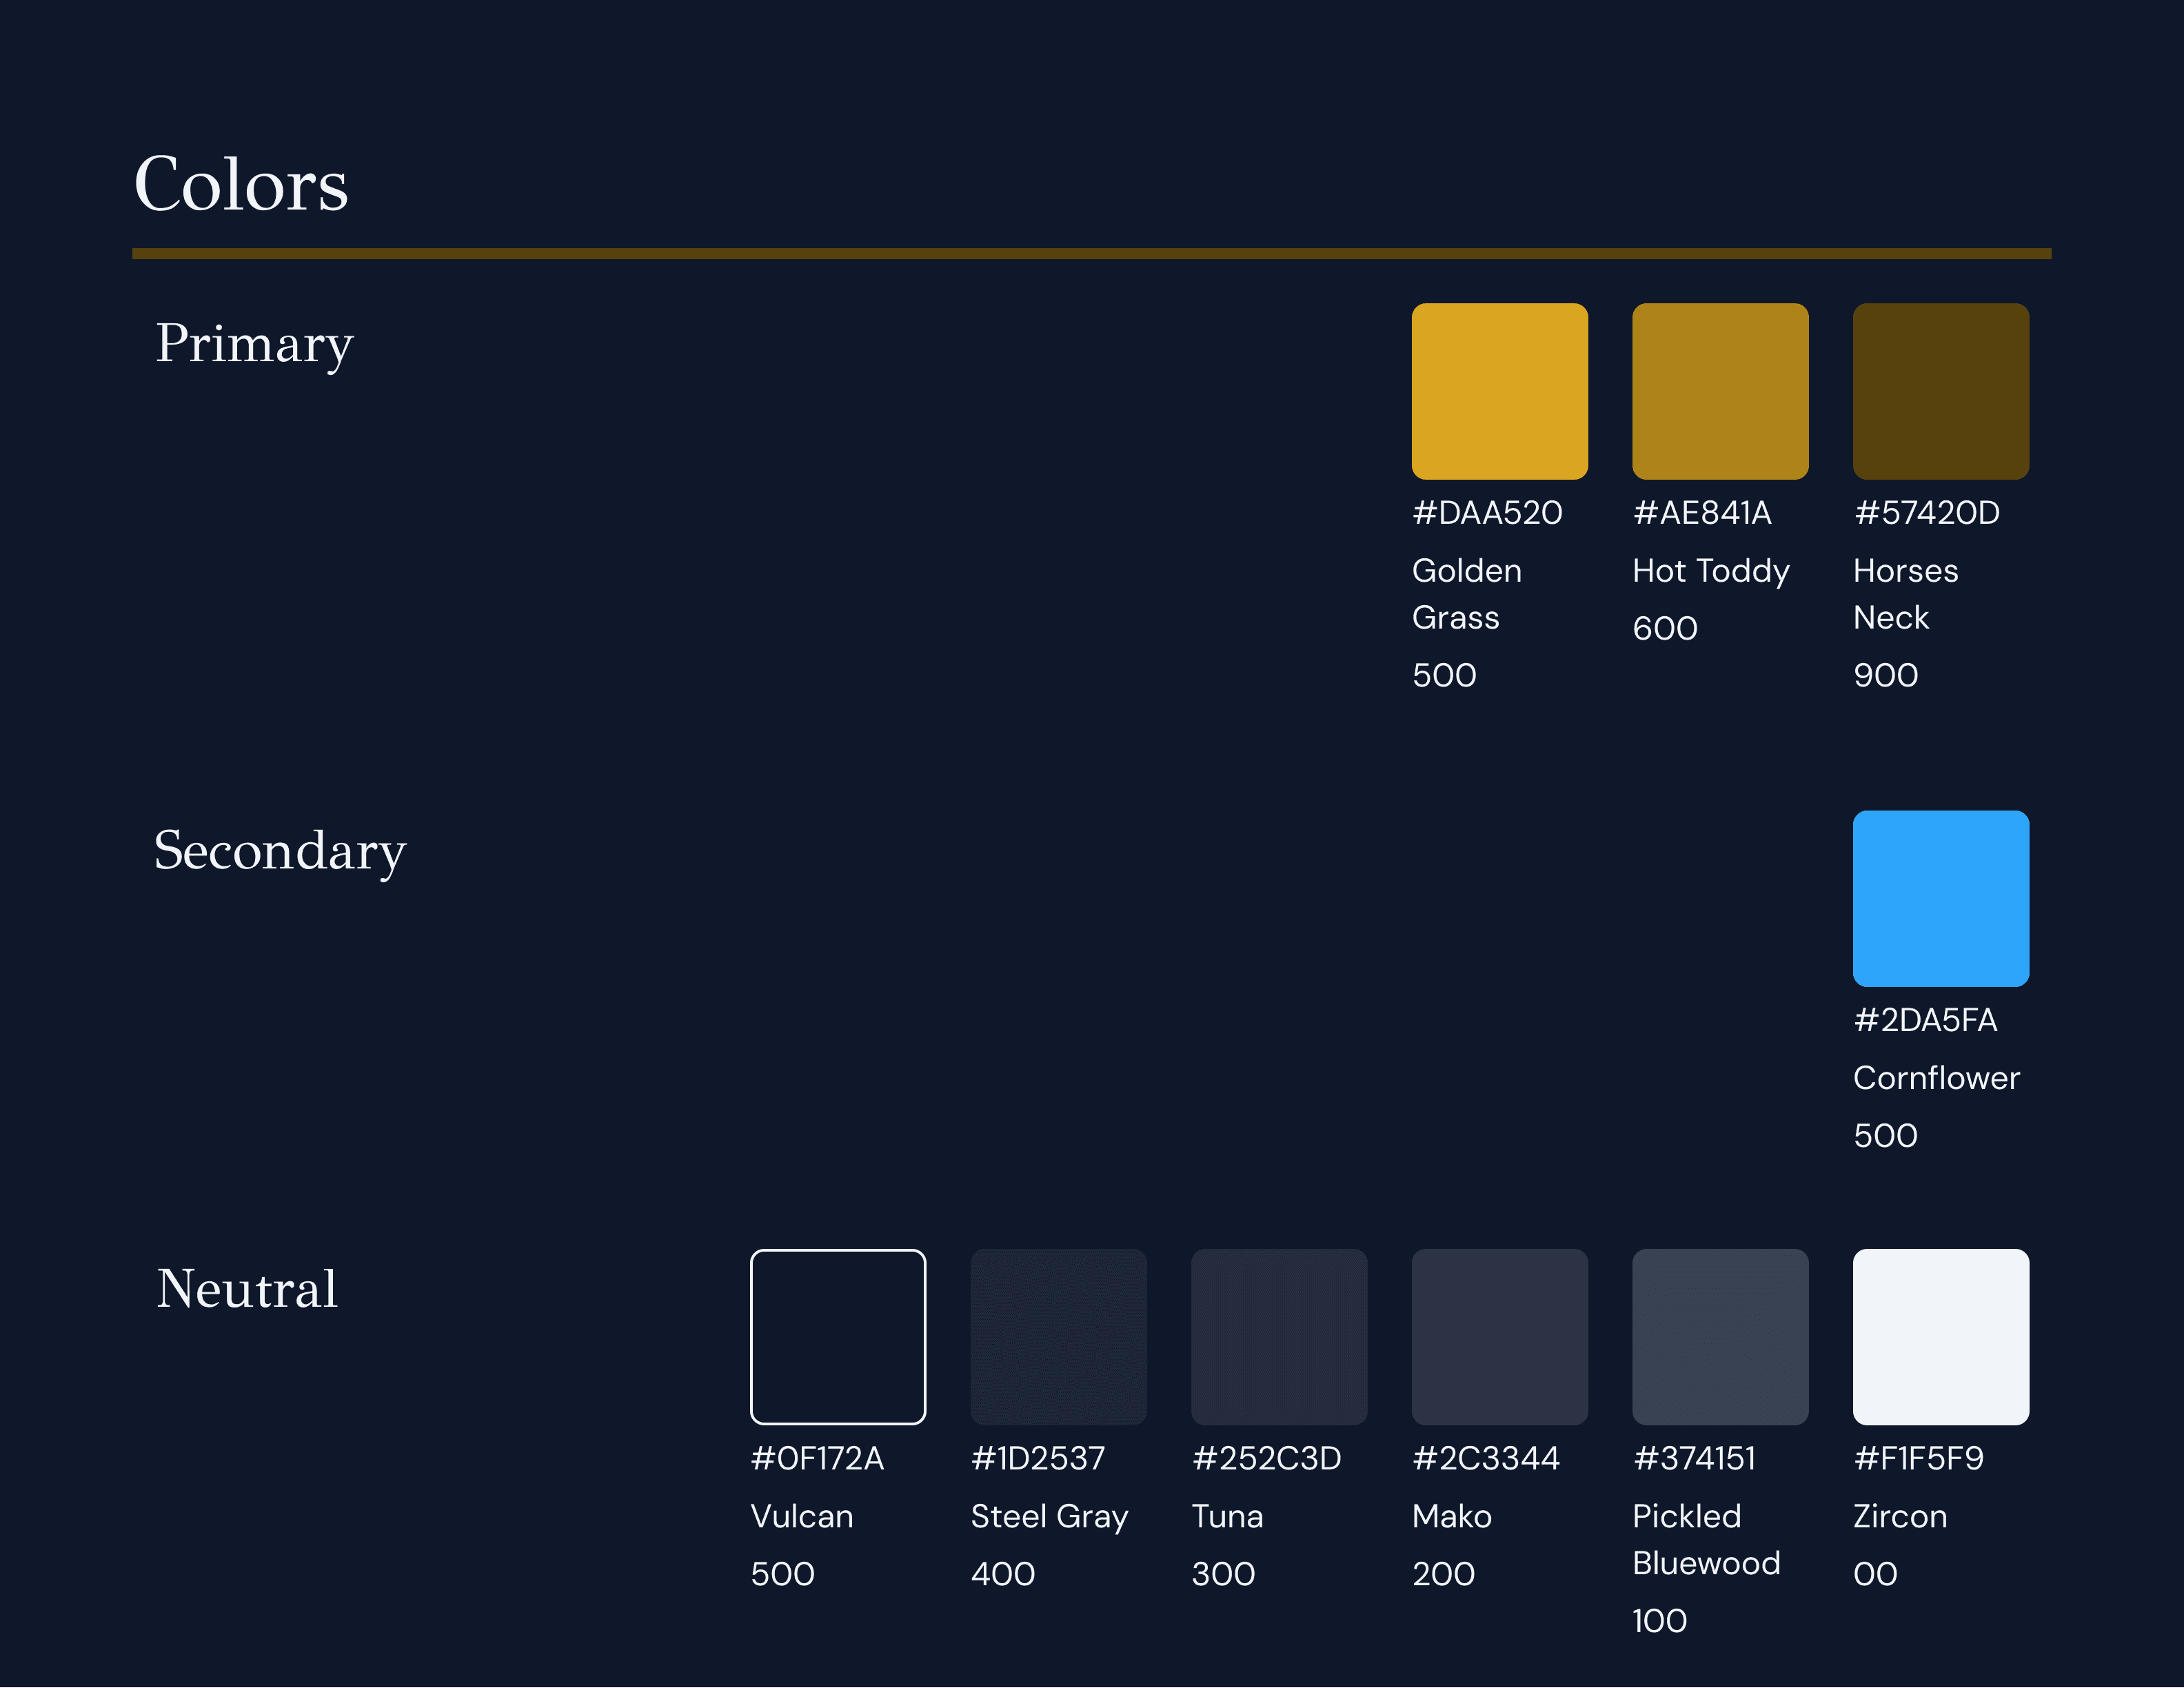Select the Pickled Bluewood name label

click(x=1706, y=1539)
